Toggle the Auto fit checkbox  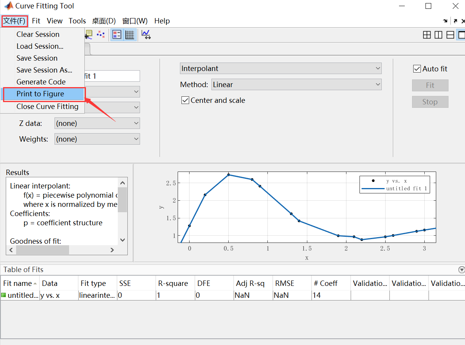[417, 69]
